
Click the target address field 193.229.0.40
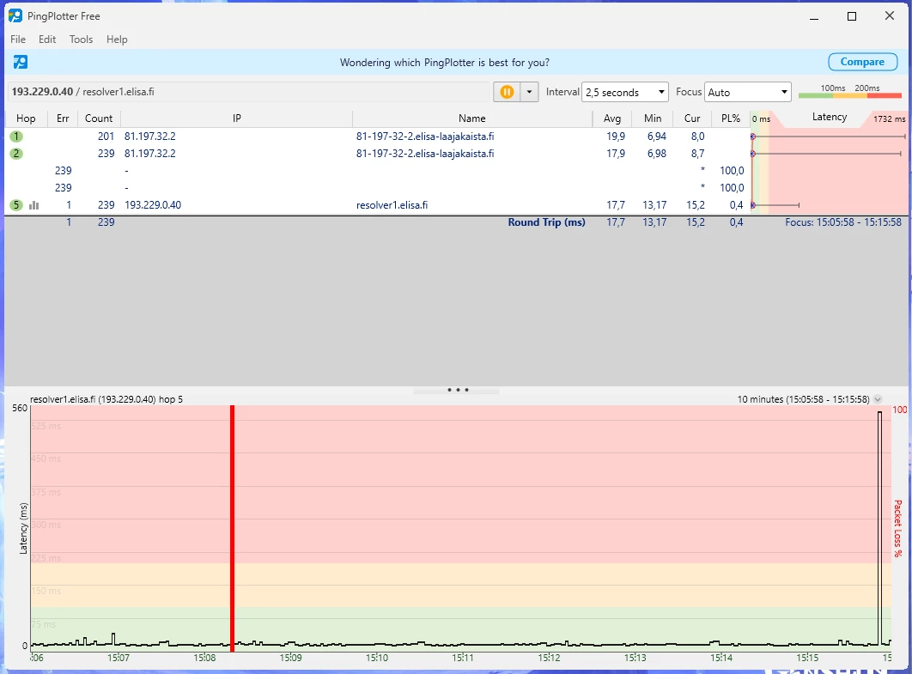[x=249, y=92]
